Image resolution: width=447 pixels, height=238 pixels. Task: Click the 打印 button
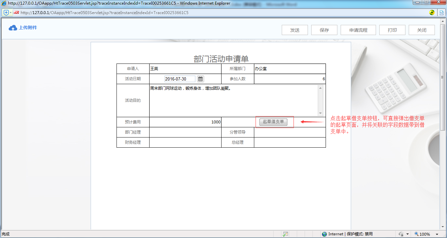click(x=392, y=30)
